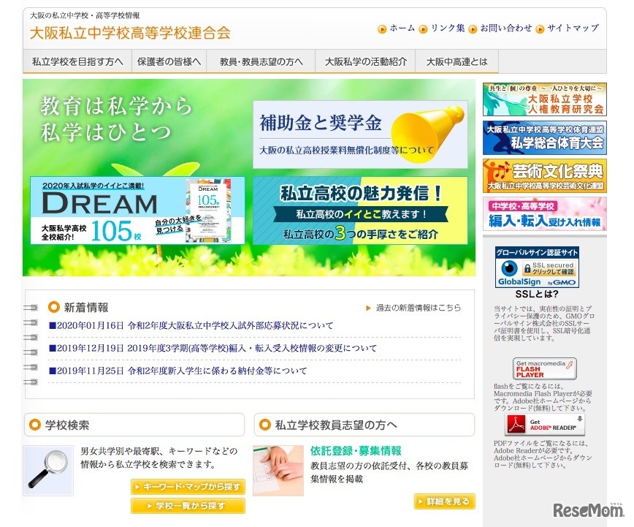Open the 大阪私学の活動紹介 menu tab
The image size is (634, 527).
click(365, 61)
